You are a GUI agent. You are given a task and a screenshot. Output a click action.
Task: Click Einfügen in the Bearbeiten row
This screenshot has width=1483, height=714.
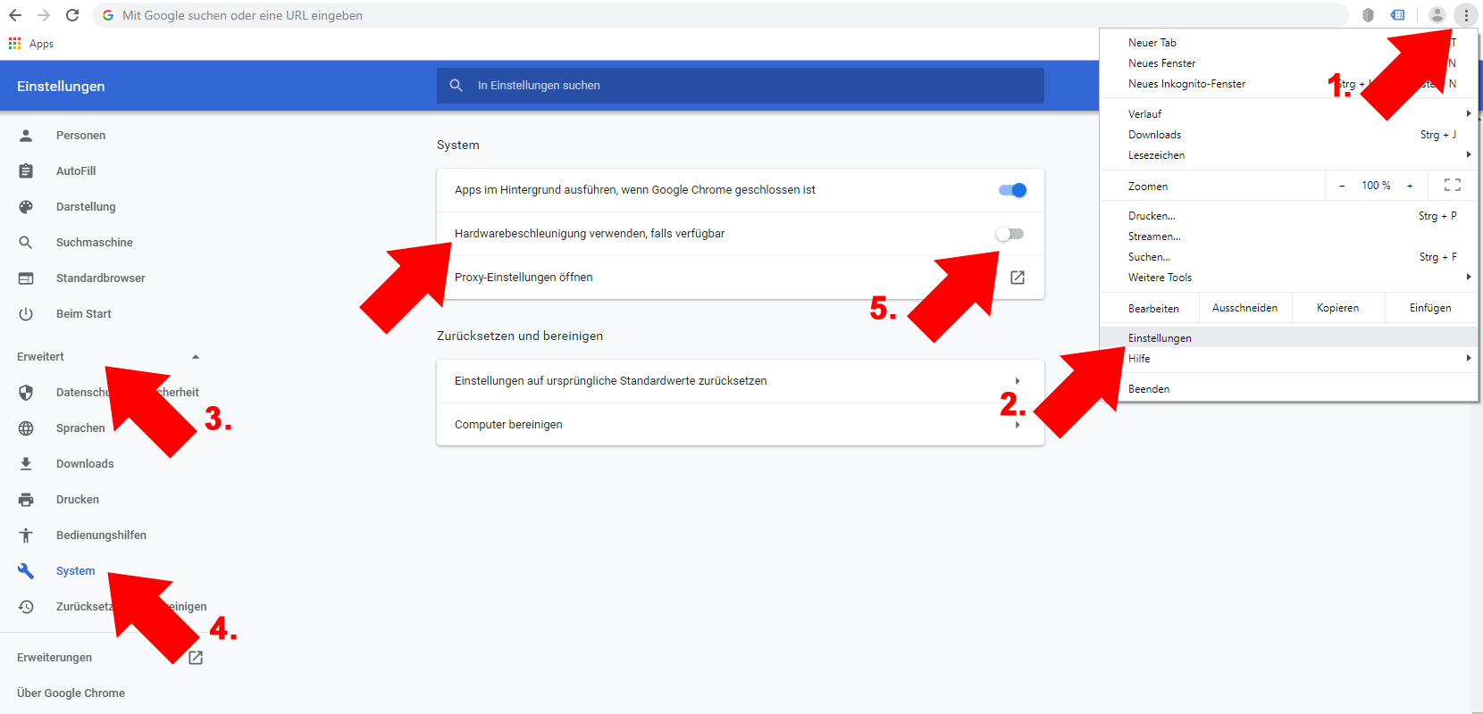[1431, 308]
